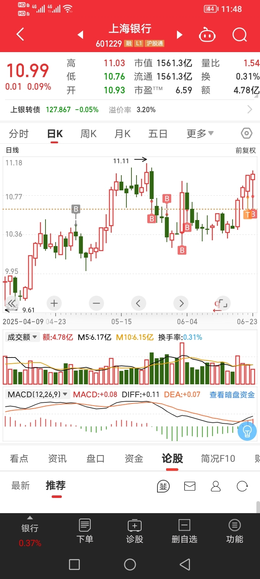Tap Android home circle button
Image resolution: width=260 pixels, height=579 pixels.
pyautogui.click(x=130, y=565)
